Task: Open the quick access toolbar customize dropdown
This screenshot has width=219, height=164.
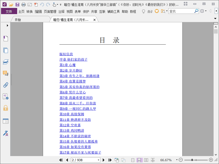Action: coord(60,5)
